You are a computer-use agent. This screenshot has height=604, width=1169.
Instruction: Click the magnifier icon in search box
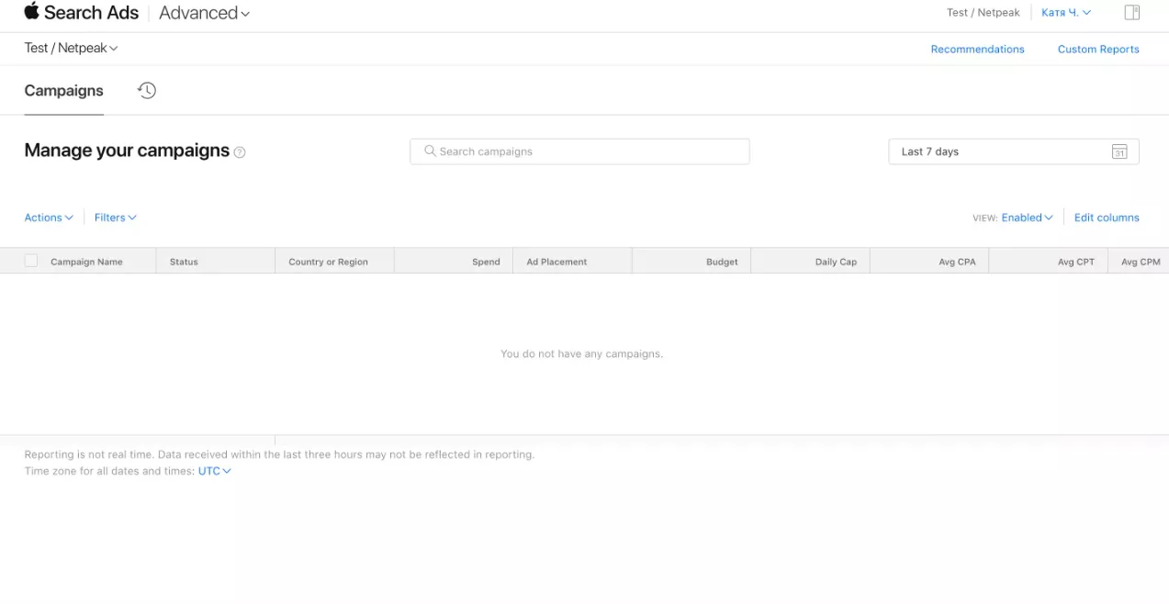pyautogui.click(x=430, y=151)
